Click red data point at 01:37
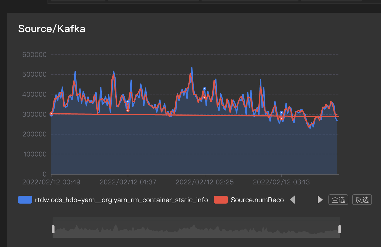The height and width of the screenshot is (247, 381). (128, 111)
